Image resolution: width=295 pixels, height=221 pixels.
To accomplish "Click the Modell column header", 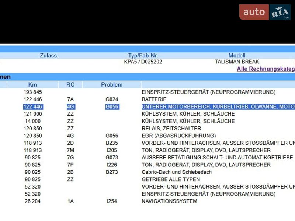I will coord(237,56).
